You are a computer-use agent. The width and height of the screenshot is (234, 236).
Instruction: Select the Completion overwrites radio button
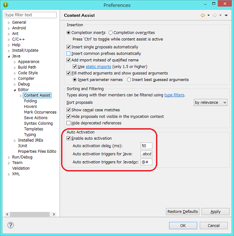[x=111, y=33]
